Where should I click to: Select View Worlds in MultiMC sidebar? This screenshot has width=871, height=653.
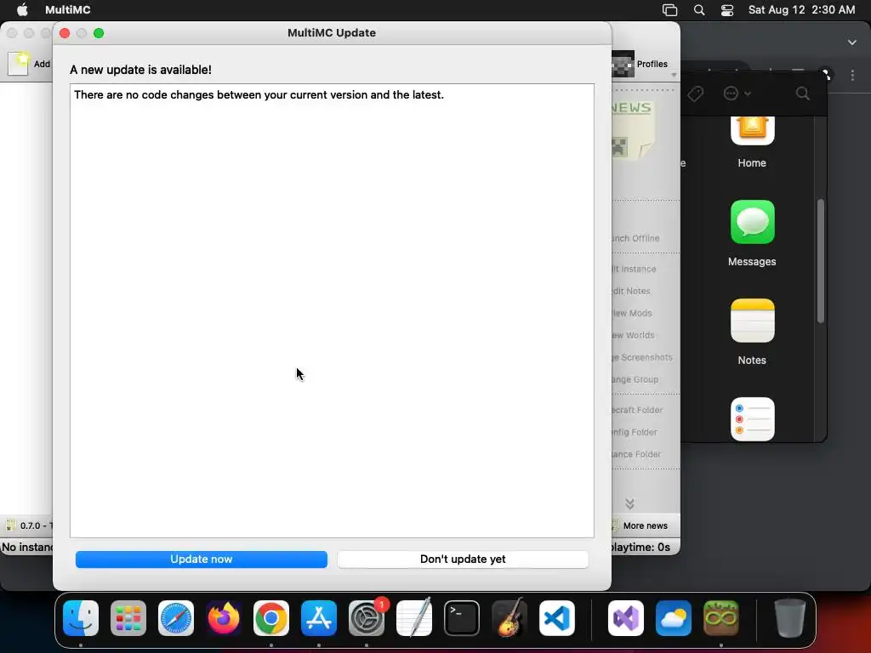click(633, 335)
